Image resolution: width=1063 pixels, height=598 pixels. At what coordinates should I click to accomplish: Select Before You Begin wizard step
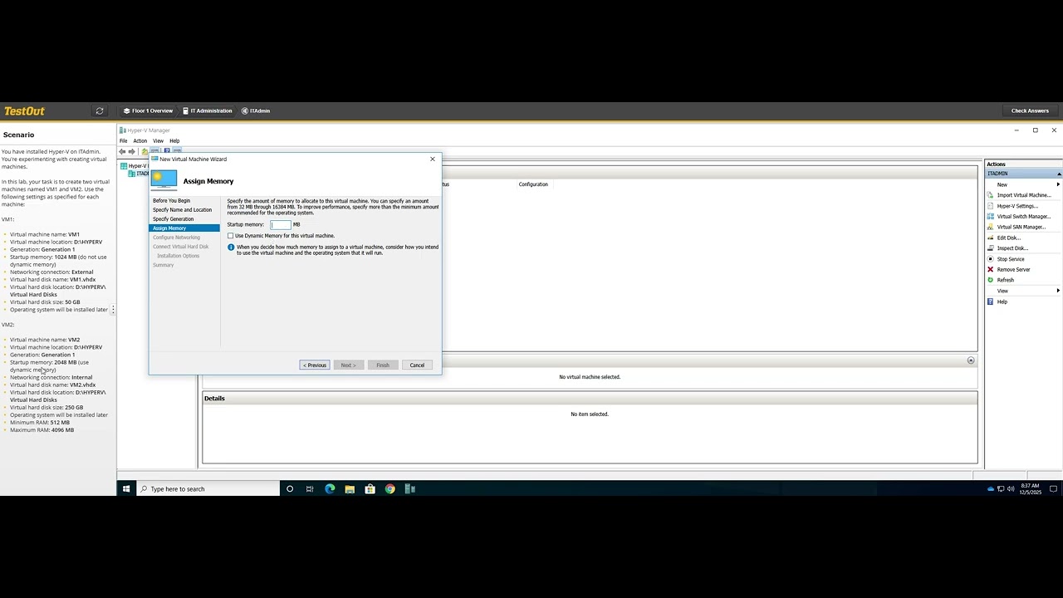tap(171, 201)
